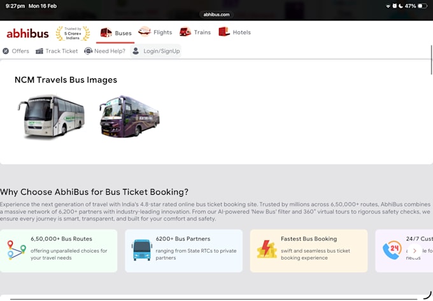433x301 pixels.
Task: Click the blue bus icon for Bus Partners
Action: click(142, 250)
